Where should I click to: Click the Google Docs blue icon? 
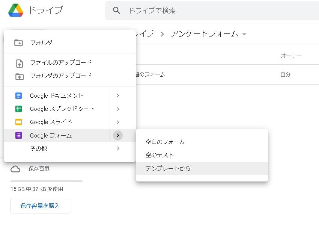coord(19,96)
